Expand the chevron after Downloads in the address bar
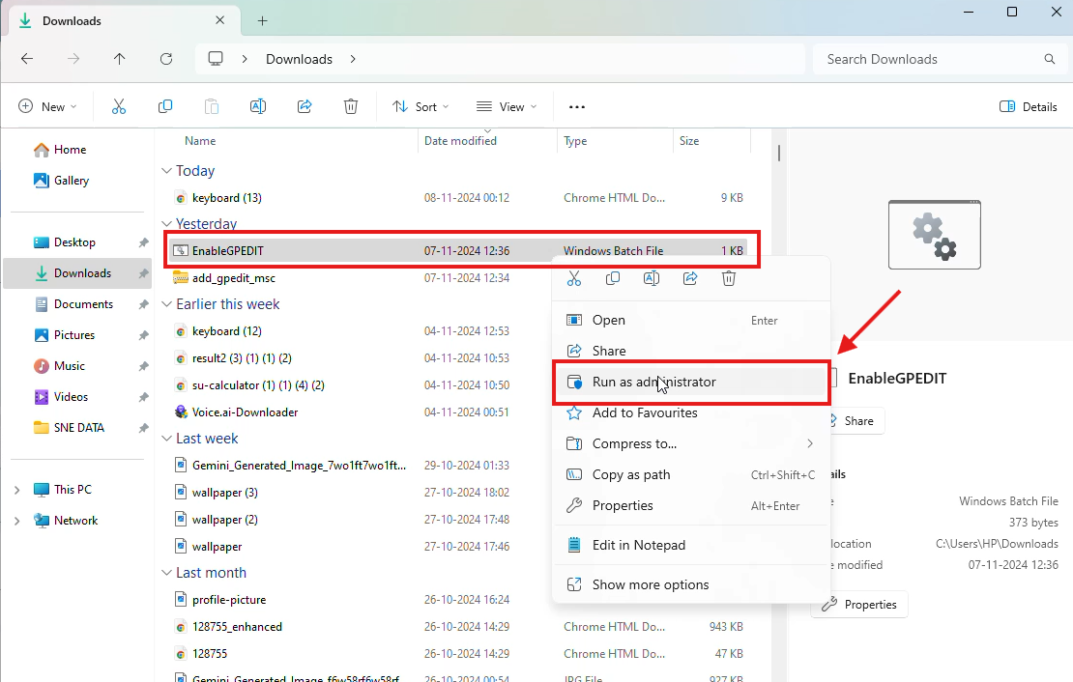Screen dimensions: 1073x682 353,59
